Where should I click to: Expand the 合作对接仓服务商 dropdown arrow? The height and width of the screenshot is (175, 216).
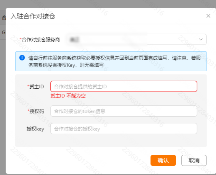click(201, 39)
